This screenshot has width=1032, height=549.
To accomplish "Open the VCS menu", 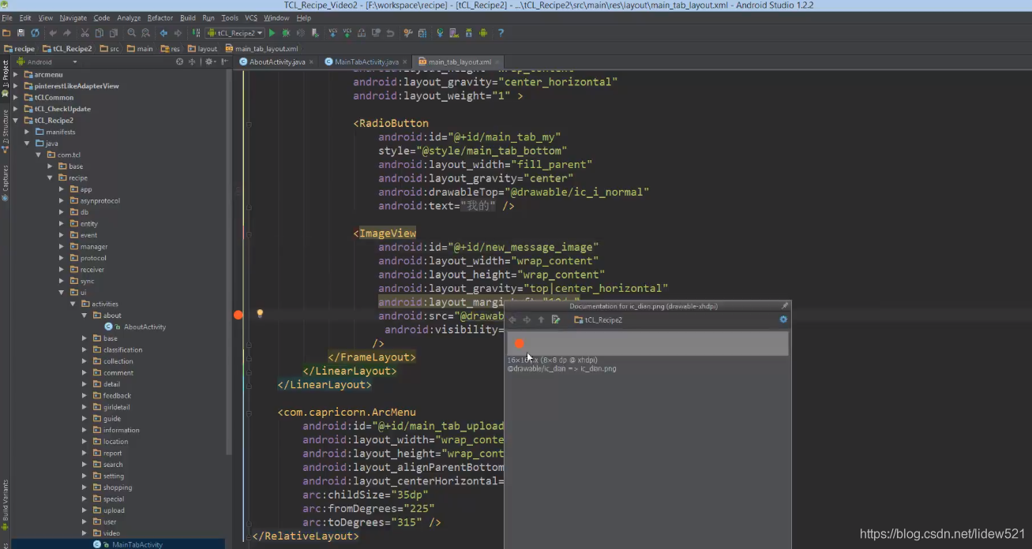I will pyautogui.click(x=251, y=17).
